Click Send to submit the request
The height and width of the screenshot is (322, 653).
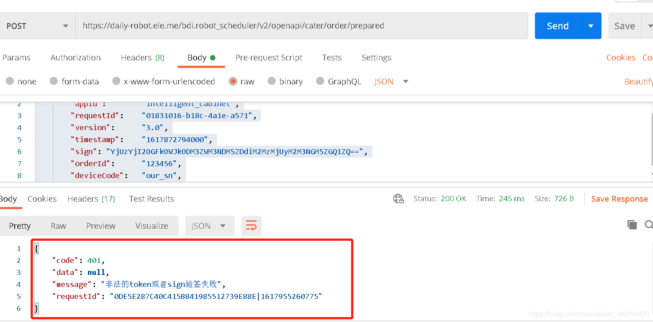click(557, 26)
